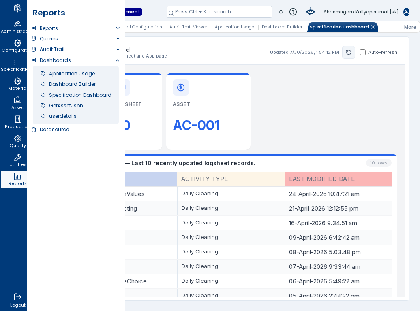The width and height of the screenshot is (420, 311).
Task: Click Daily Cleaning in the 24-April row
Action: [199, 194]
